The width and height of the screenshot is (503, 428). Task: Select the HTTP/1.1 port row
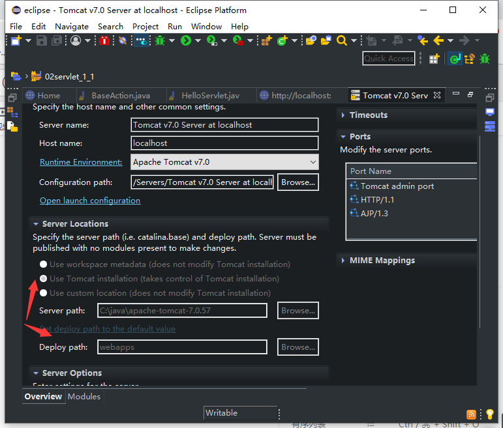[412, 199]
